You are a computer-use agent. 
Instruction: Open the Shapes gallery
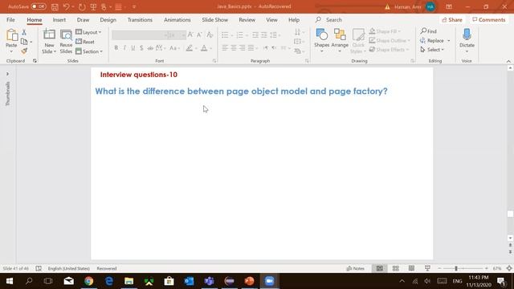pos(321,40)
